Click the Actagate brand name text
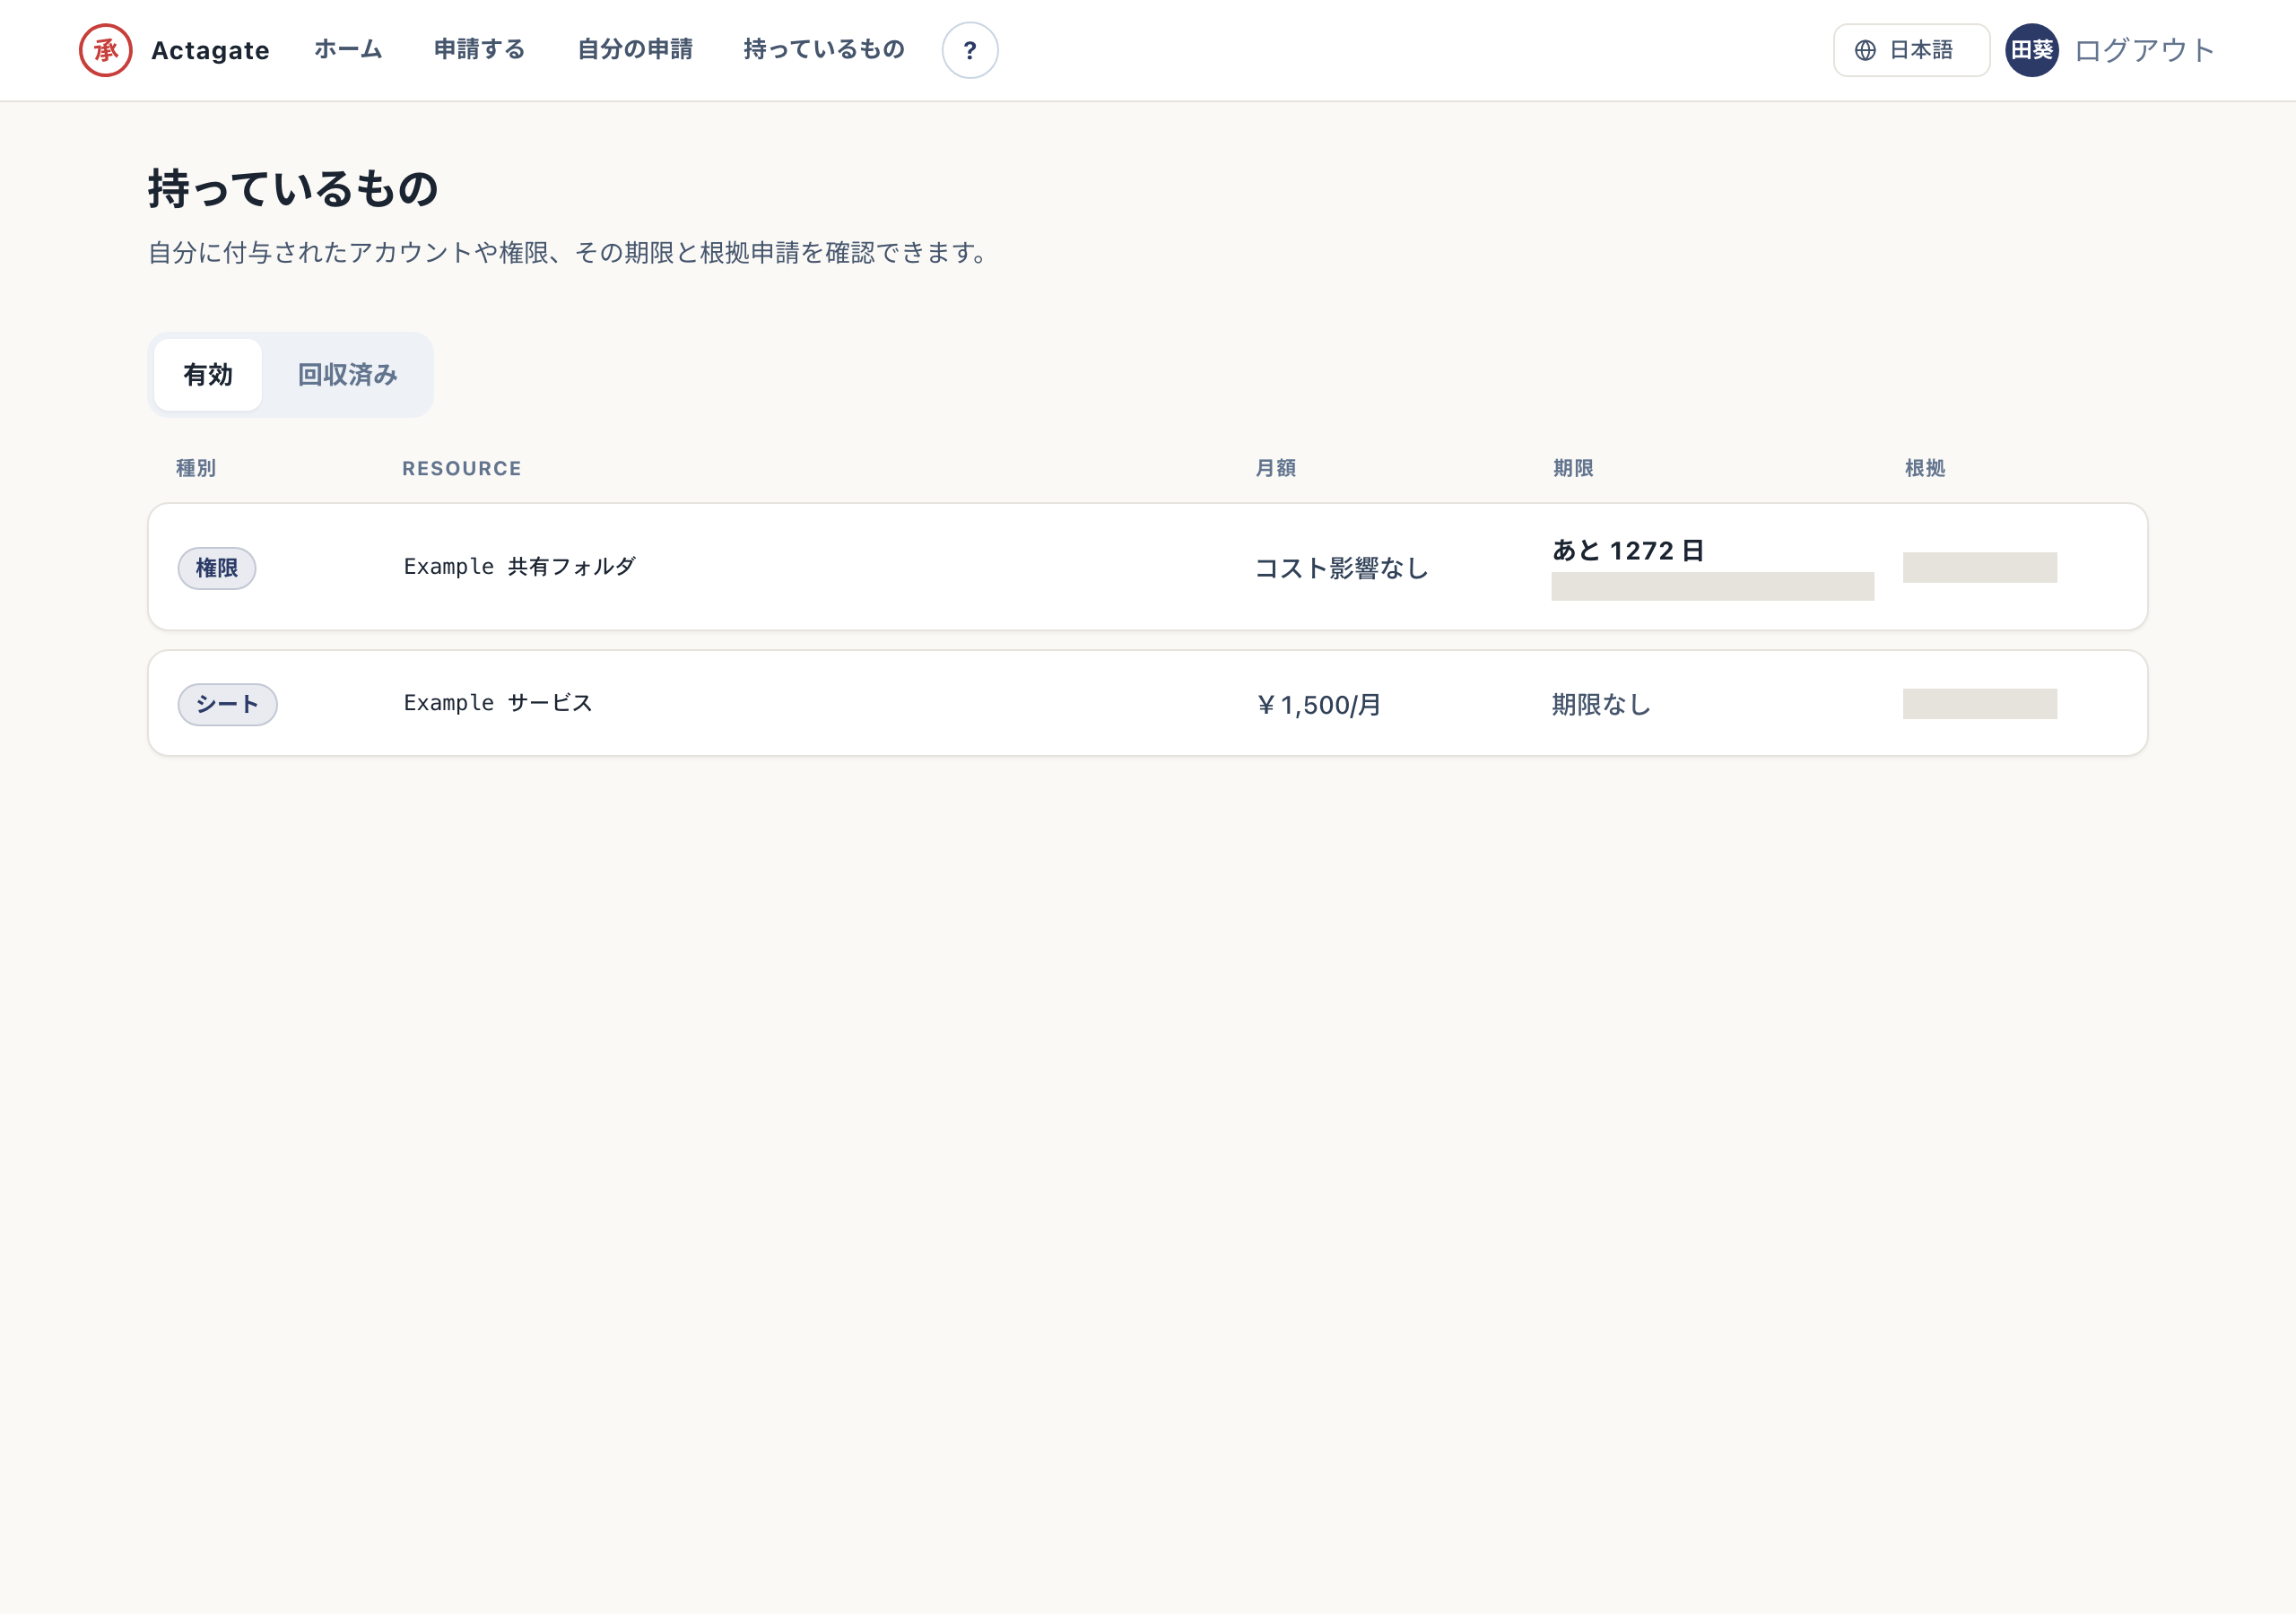Screen dimensions: 2296x1614 tap(210, 50)
